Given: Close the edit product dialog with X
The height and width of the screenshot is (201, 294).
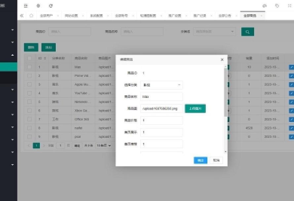Looking at the screenshot, I should pyautogui.click(x=222, y=59).
